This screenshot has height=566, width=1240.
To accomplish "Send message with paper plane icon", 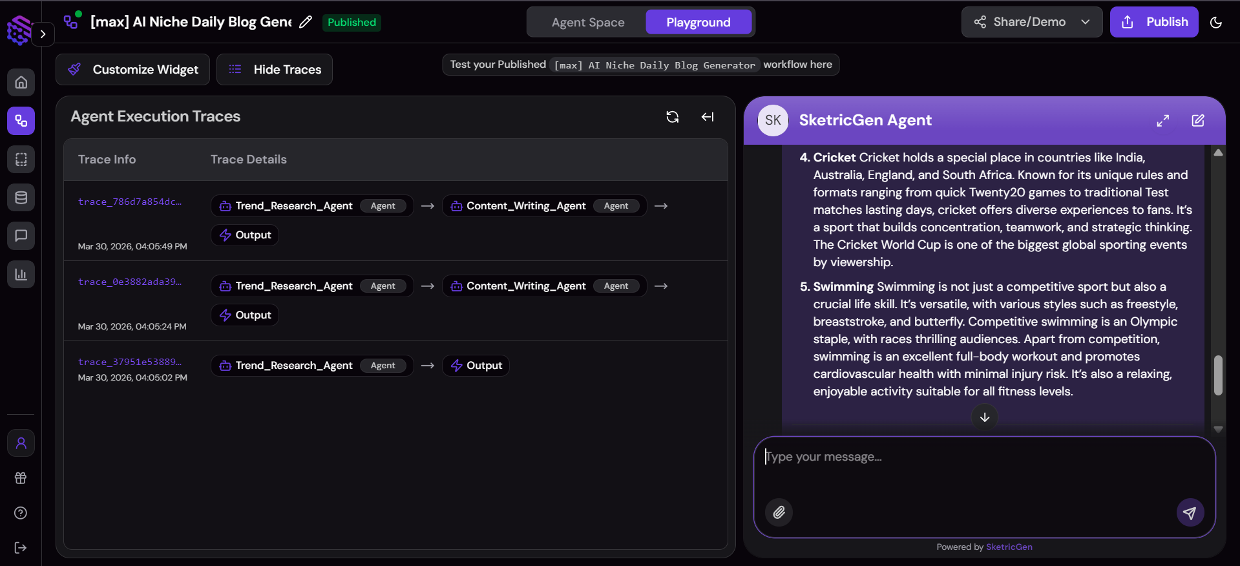I will [1190, 512].
